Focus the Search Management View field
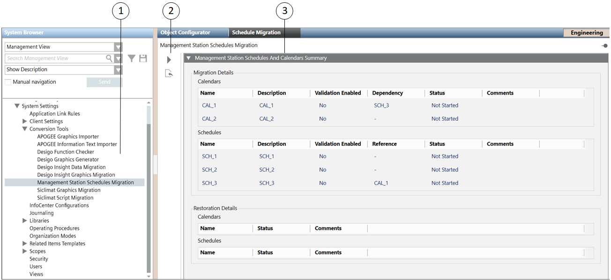Viewport: 611px width, 280px height. (54, 59)
